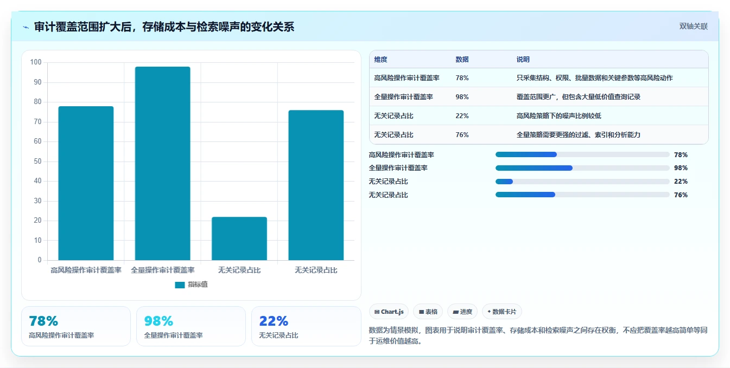
Task: Open the 78% 高风险操作审计覆盖率 data card
Action: pyautogui.click(x=76, y=326)
